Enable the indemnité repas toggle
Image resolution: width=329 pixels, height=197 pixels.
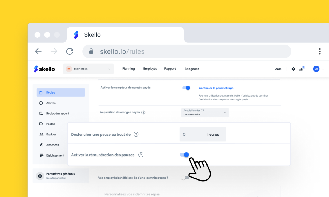click(x=185, y=178)
